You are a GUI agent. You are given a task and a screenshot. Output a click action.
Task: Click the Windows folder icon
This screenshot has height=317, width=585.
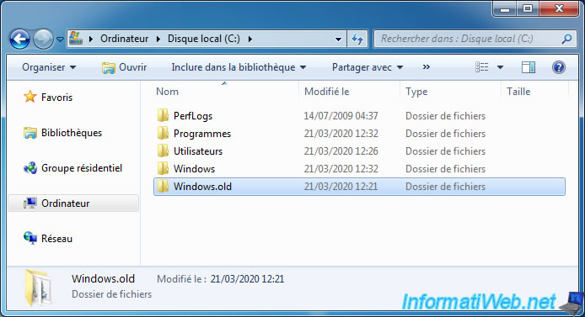click(x=163, y=168)
